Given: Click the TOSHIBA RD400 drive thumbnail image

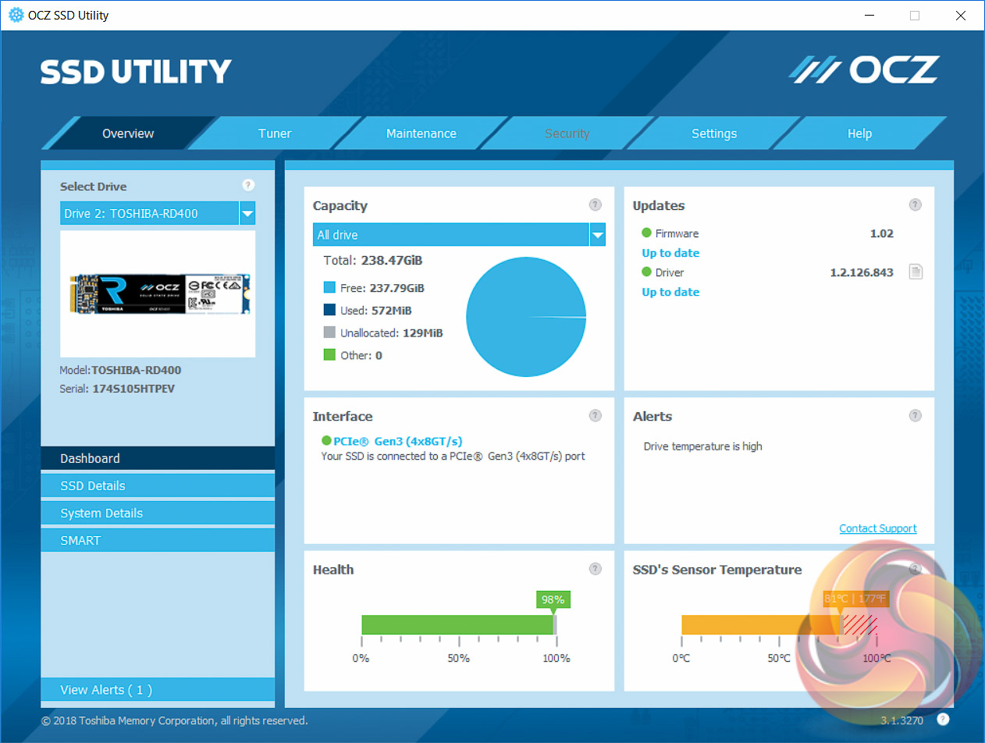Looking at the screenshot, I should point(158,293).
